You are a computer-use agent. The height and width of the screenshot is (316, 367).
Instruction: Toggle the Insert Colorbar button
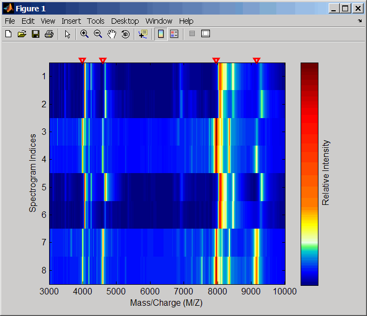(x=160, y=34)
